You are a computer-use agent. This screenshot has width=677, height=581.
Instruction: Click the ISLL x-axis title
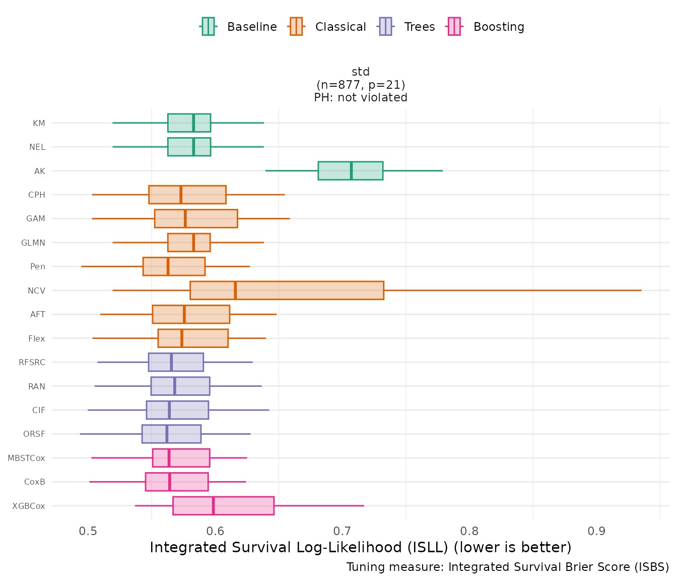360,548
